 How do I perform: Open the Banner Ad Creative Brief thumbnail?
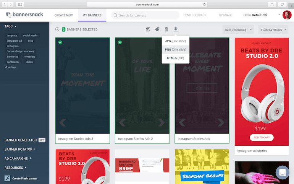[x=142, y=166]
